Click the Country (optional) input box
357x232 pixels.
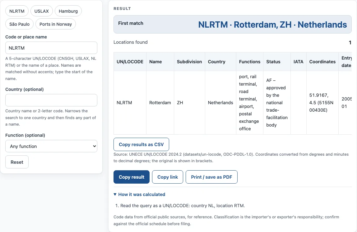pyautogui.click(x=51, y=100)
